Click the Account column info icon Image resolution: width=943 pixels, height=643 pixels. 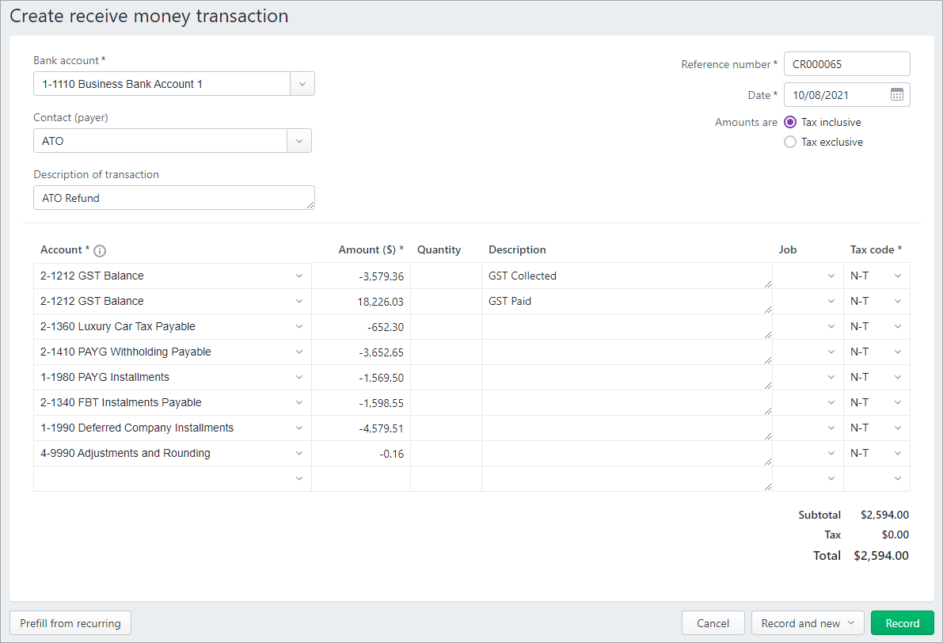pyautogui.click(x=100, y=251)
